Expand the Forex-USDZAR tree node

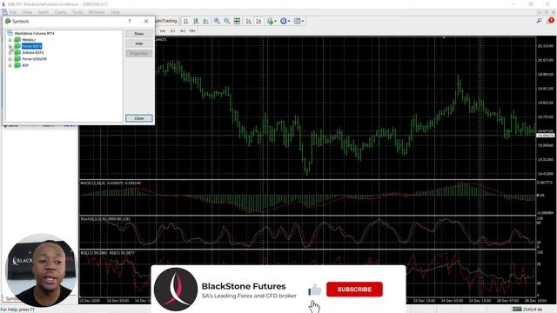10,59
